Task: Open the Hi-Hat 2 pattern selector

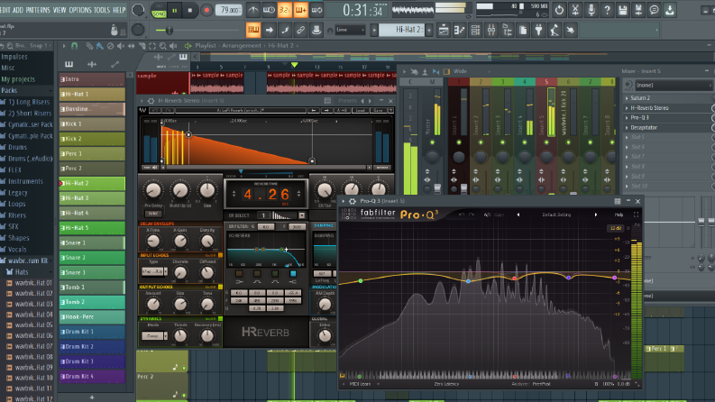Action: [402, 30]
